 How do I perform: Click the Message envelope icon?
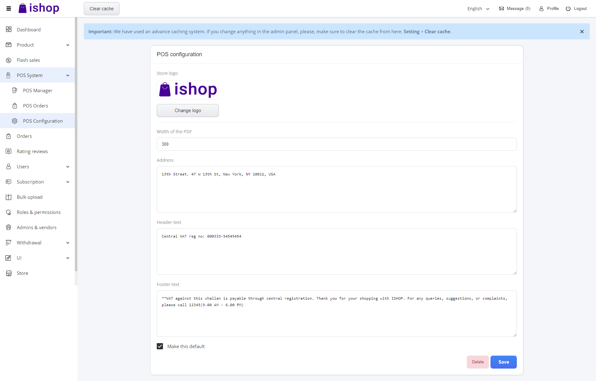[x=501, y=9]
